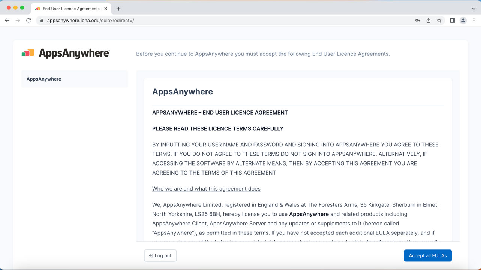Close the End User Licence Agreements tab
This screenshot has width=481, height=270.
[x=106, y=9]
